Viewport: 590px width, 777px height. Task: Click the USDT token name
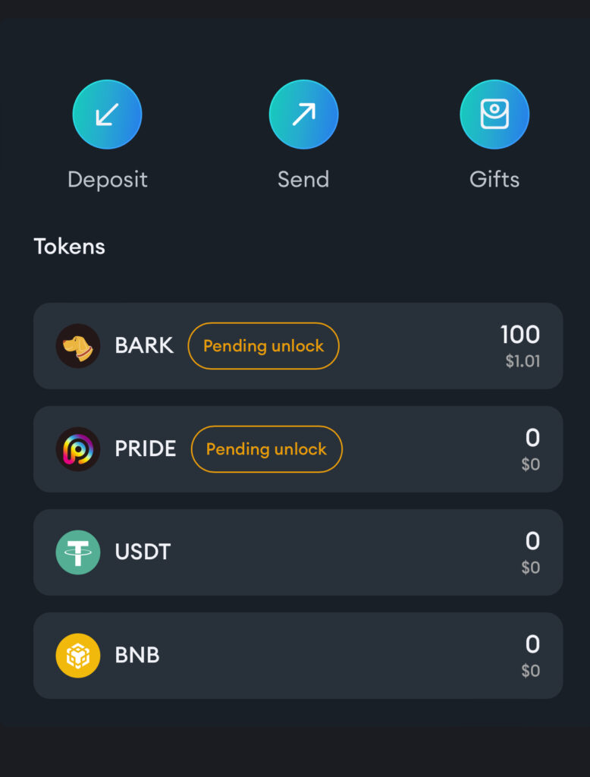[x=143, y=552]
